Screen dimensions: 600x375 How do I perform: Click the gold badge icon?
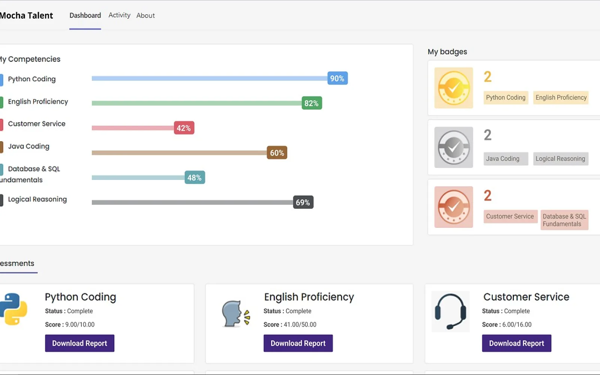tap(453, 88)
